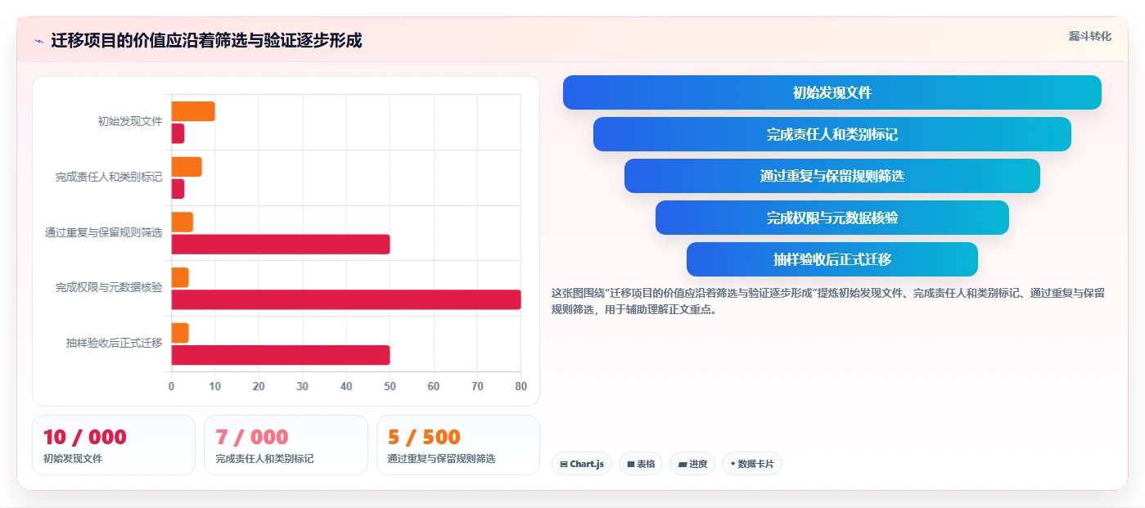Click the chart axis label 初始发现文件
The image size is (1145, 508).
(130, 121)
